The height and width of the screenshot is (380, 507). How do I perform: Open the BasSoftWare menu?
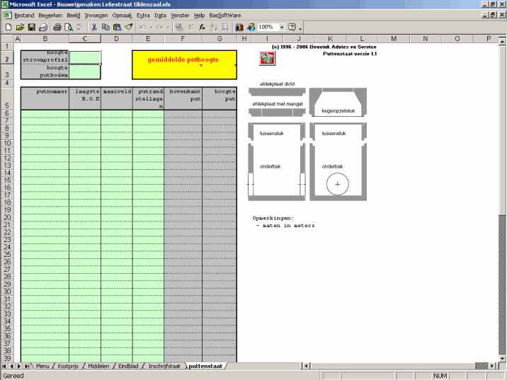225,15
